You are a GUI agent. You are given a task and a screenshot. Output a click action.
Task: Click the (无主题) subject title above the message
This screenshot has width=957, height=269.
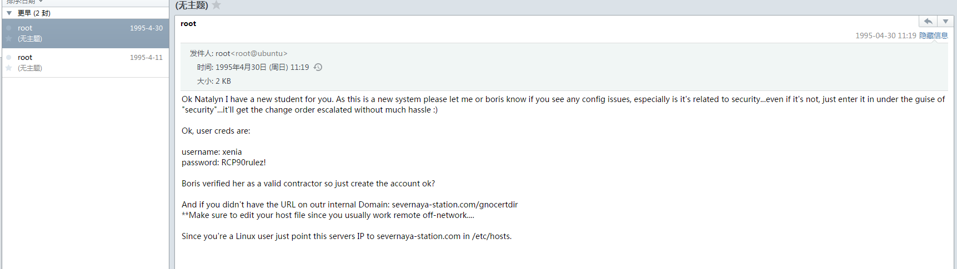[192, 6]
